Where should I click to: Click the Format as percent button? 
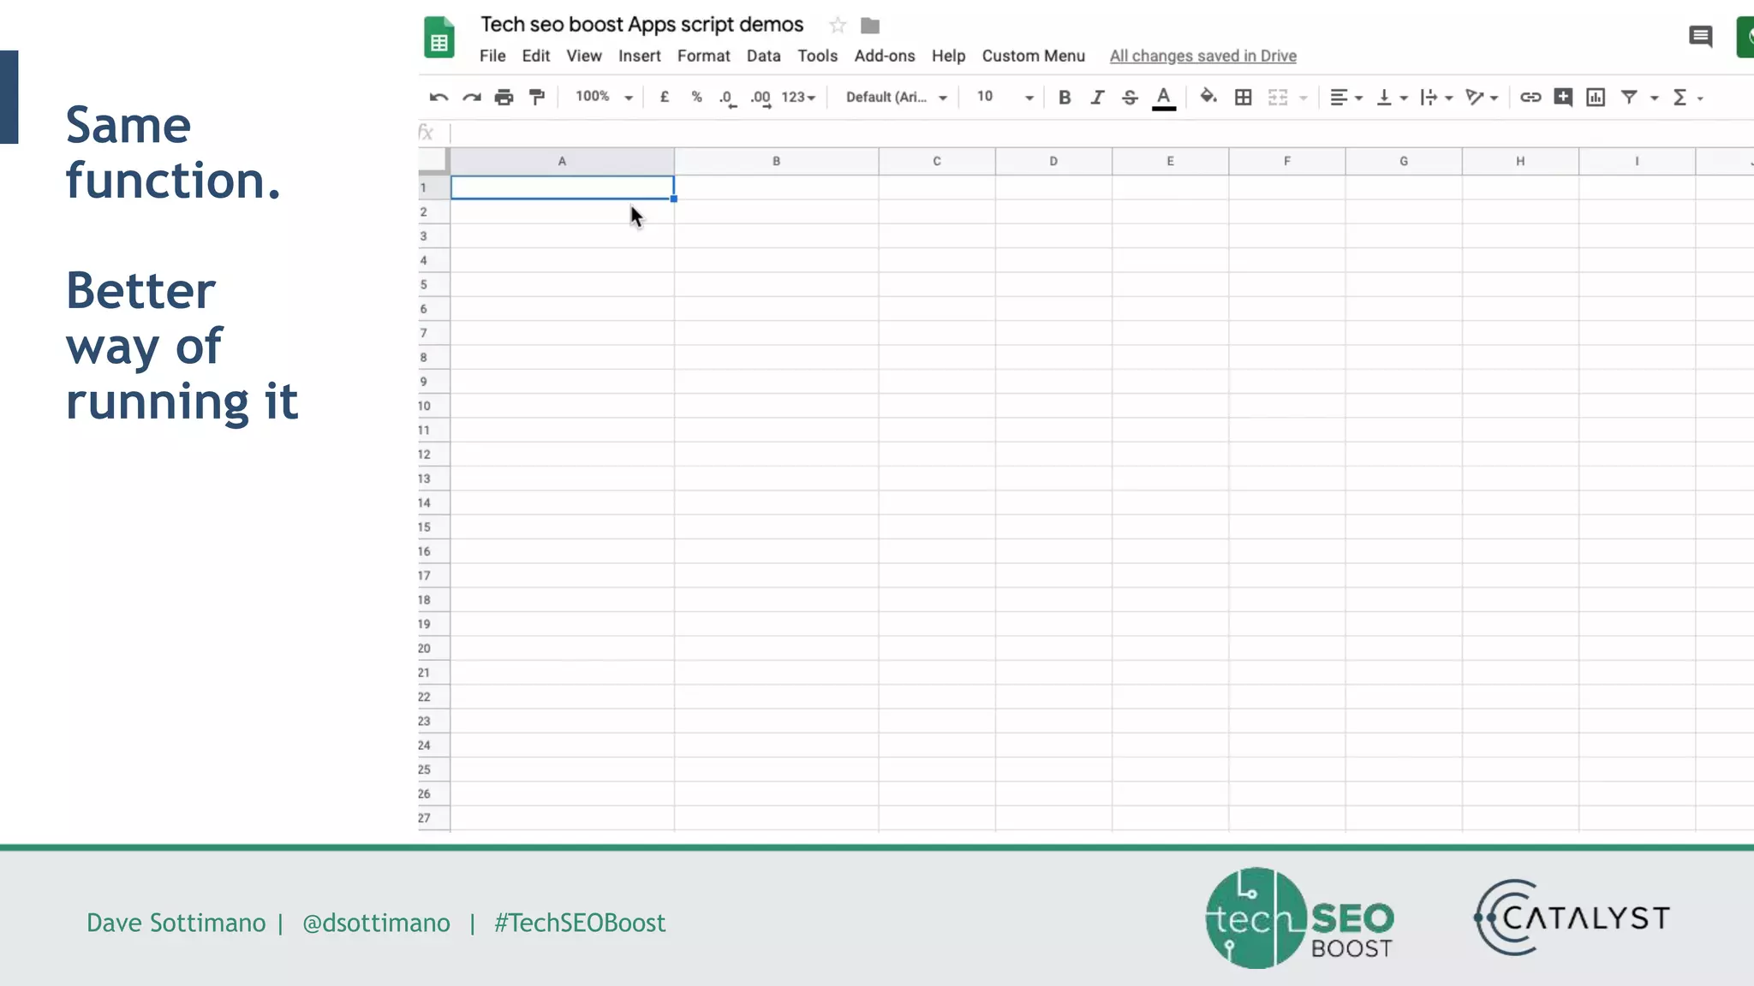696,97
